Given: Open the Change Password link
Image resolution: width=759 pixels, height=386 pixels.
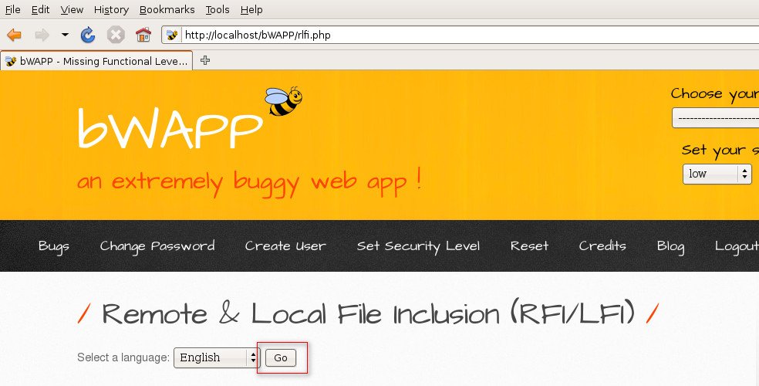Looking at the screenshot, I should point(157,246).
